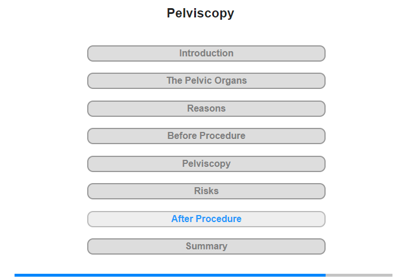This screenshot has width=407, height=279.
Task: Select the section button just above Risks
Action: [206, 164]
